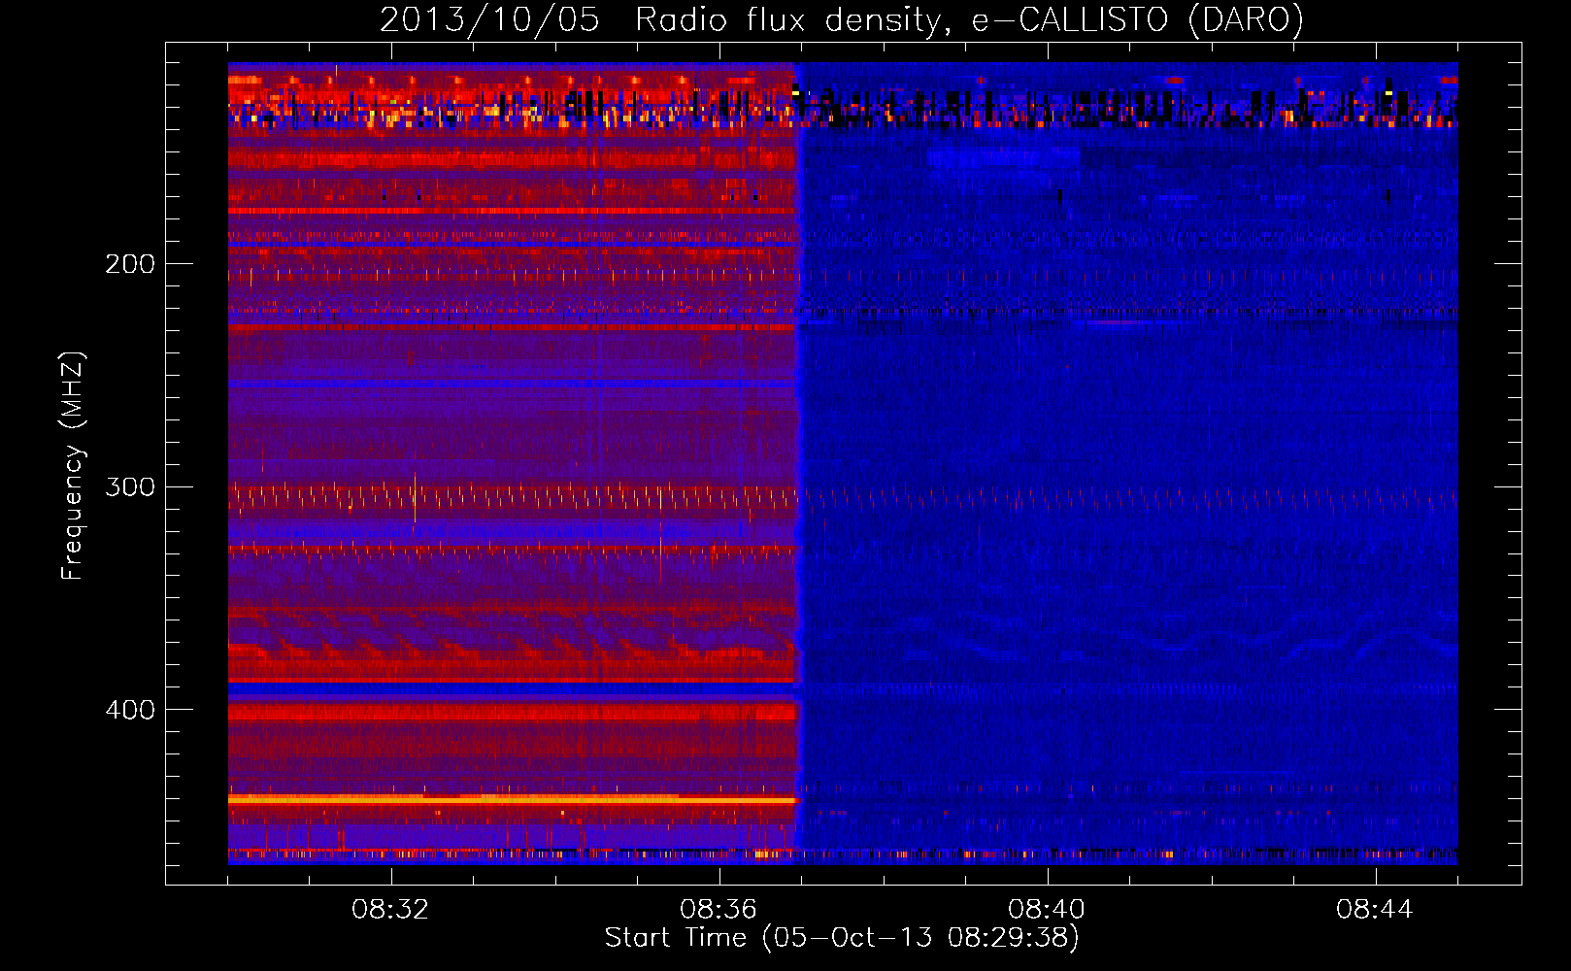Click the 08:32 time axis label

(390, 909)
